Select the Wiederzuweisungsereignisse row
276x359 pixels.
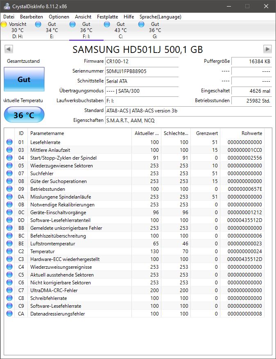[x=134, y=267]
